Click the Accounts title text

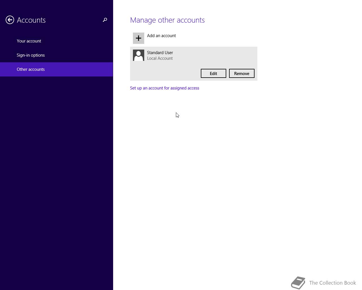click(31, 20)
